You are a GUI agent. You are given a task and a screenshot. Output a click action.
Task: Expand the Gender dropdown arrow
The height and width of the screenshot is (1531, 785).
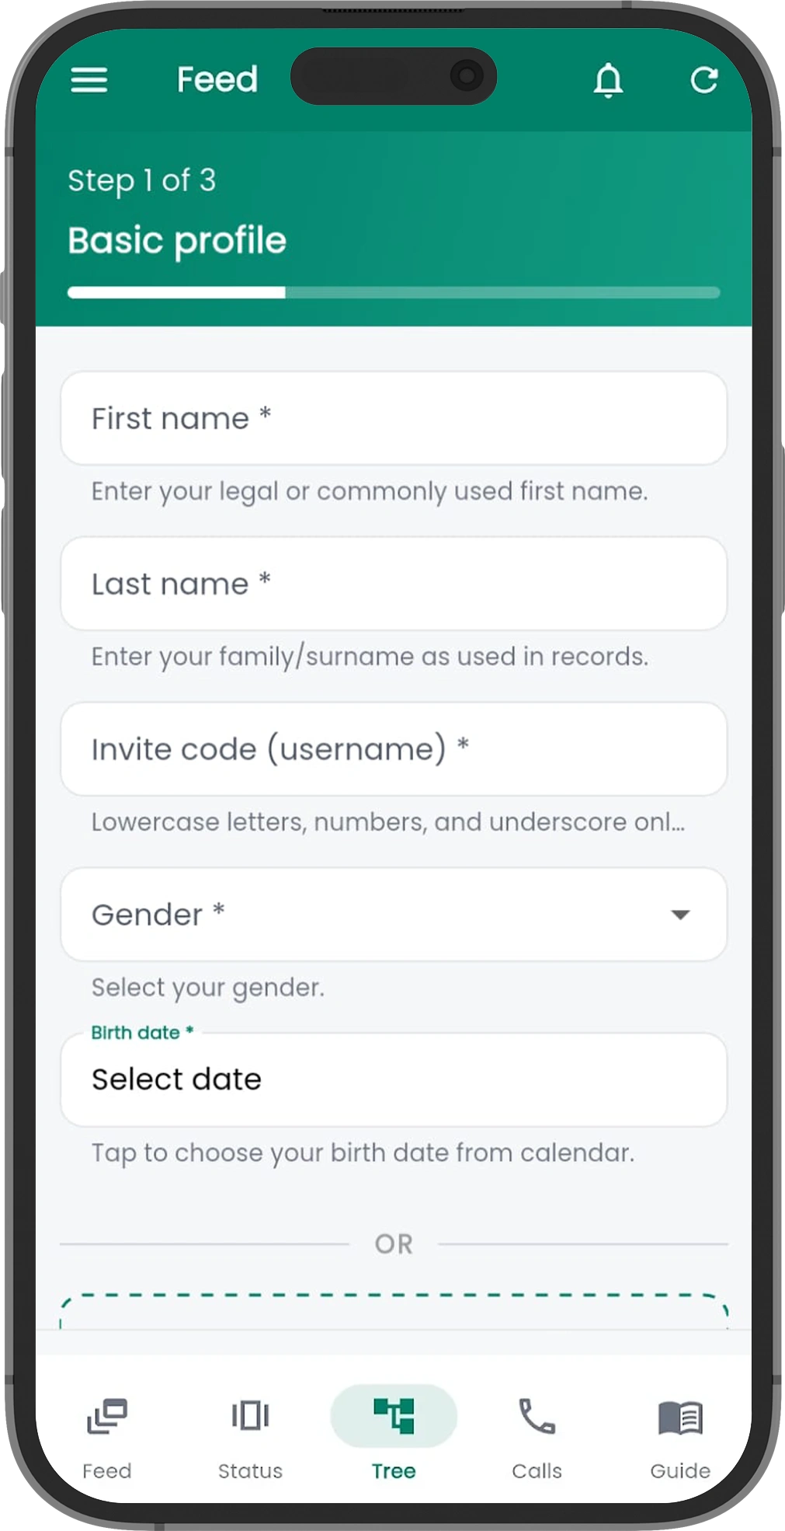680,915
